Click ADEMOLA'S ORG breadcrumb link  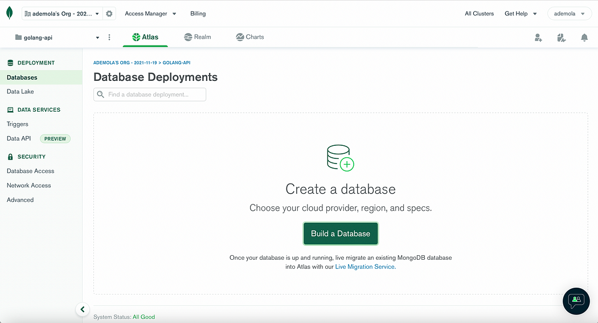click(x=125, y=63)
